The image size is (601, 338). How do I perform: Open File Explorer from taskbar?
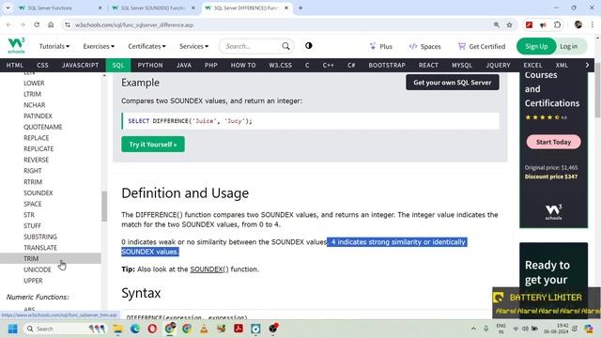click(x=118, y=329)
